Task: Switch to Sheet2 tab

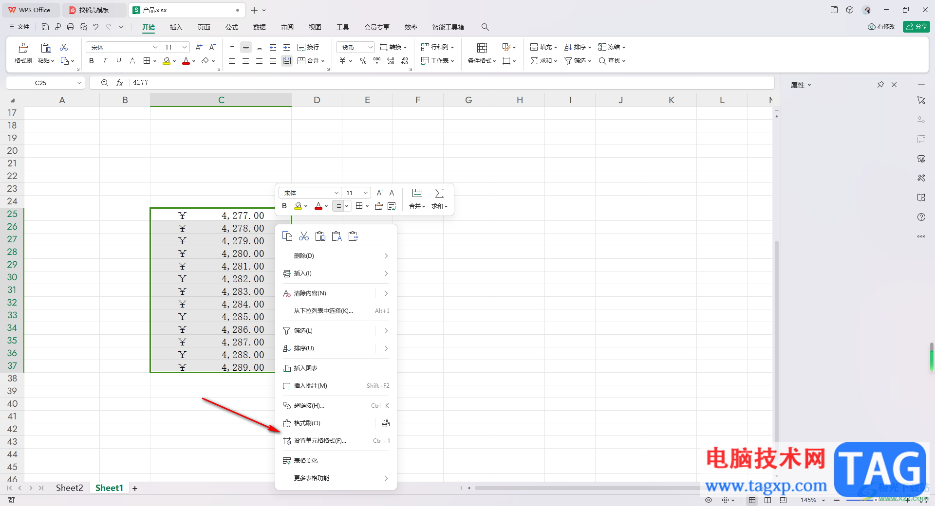Action: tap(69, 488)
